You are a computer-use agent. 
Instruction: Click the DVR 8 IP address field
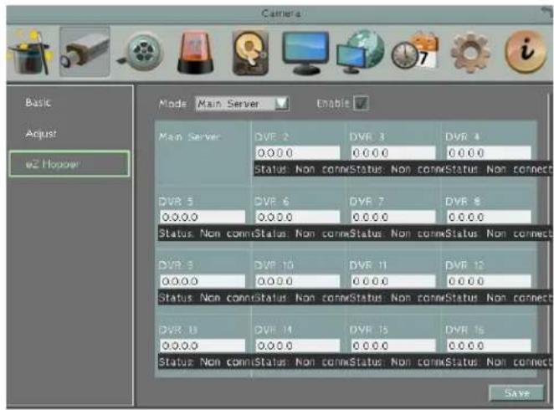point(489,217)
